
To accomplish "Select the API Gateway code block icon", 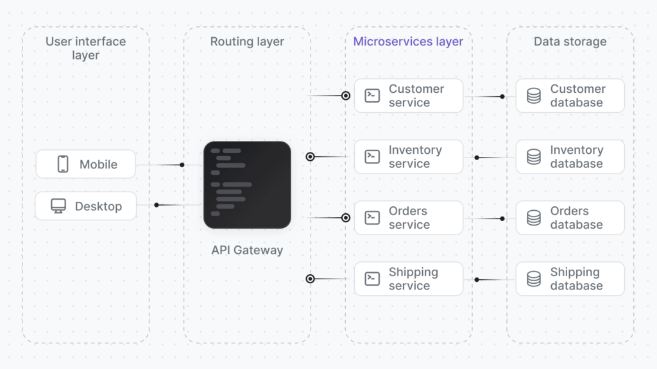I will [247, 184].
